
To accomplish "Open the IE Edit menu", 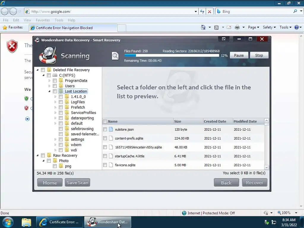I will point(16,20).
